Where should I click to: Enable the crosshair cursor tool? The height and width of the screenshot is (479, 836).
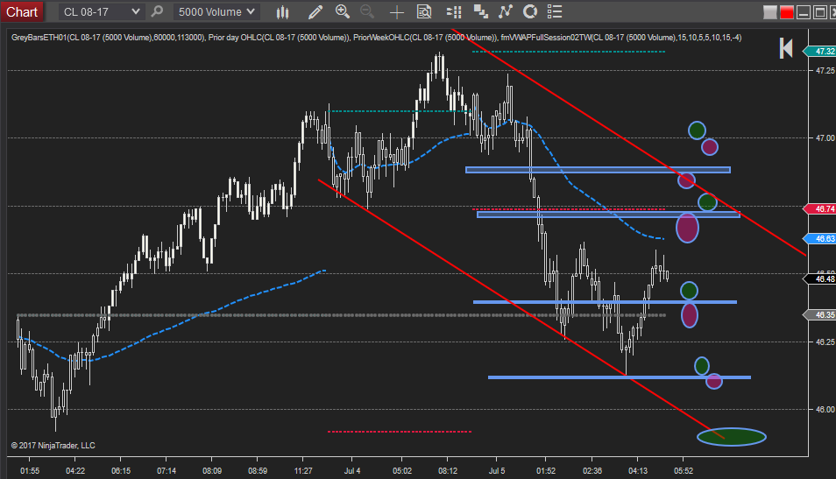pyautogui.click(x=397, y=12)
